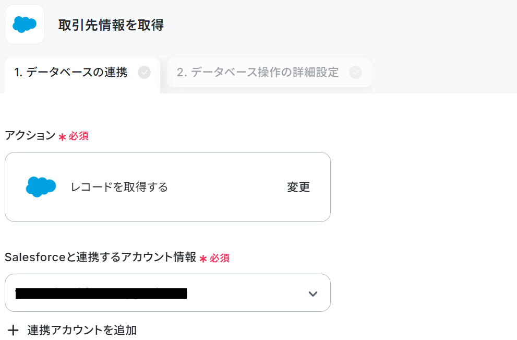Viewport: 517px width, 340px height.
Task: Select the blacked-out account value in dropdown
Action: 101,294
